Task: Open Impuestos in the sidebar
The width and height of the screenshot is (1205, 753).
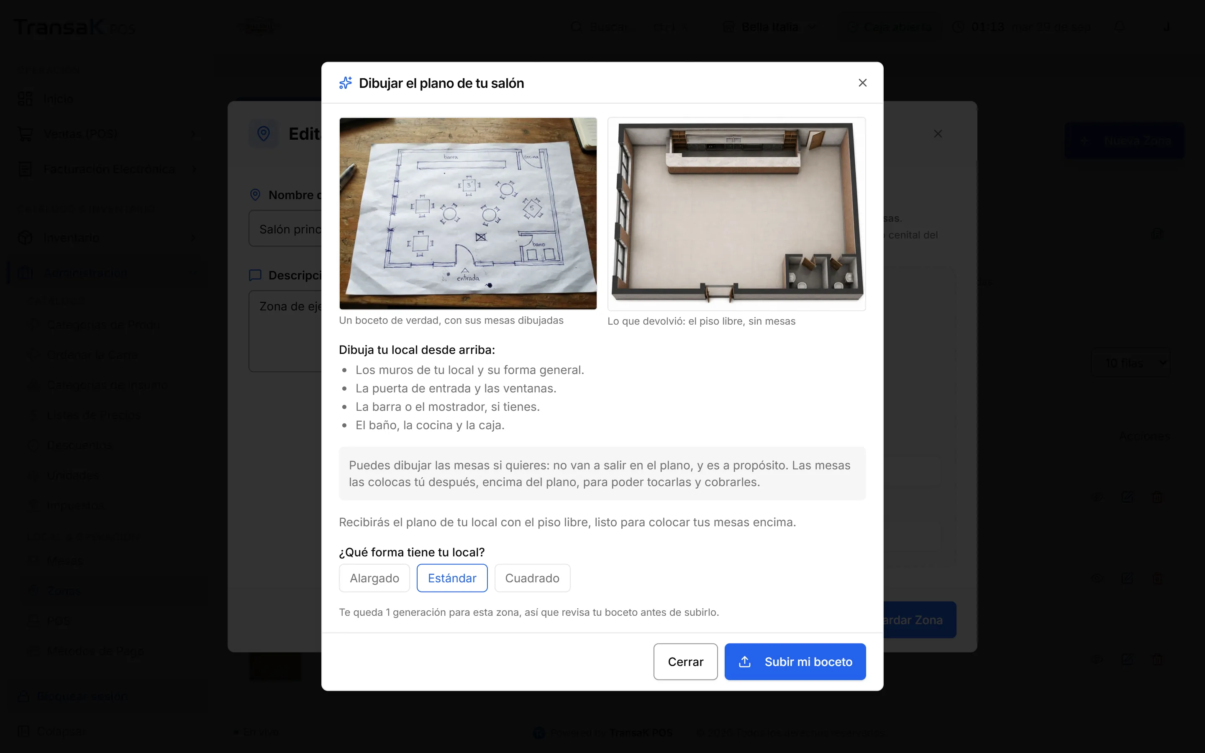Action: pyautogui.click(x=76, y=505)
